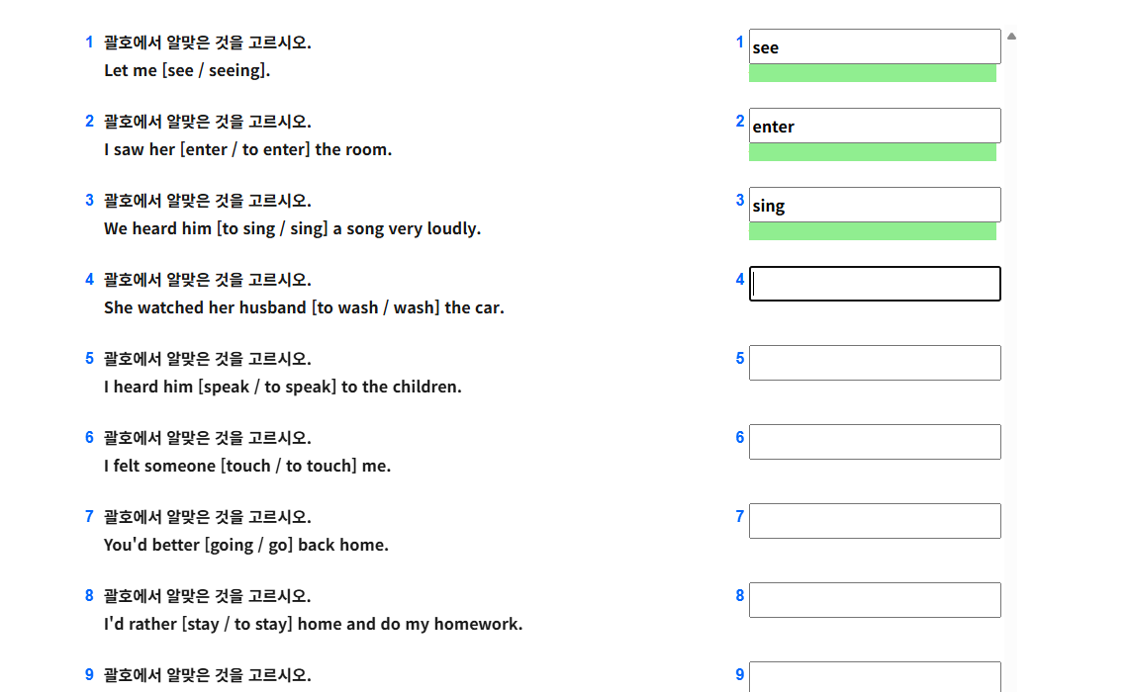Click answer box containing 'see'

[875, 46]
